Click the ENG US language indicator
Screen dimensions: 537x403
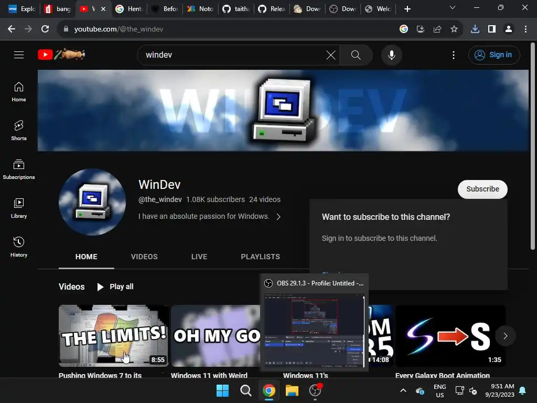coord(440,390)
